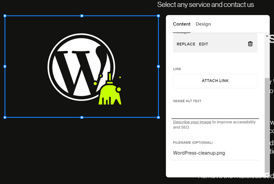Click the bottom-center resize handle of image
The height and width of the screenshot is (184, 274).
[82, 118]
